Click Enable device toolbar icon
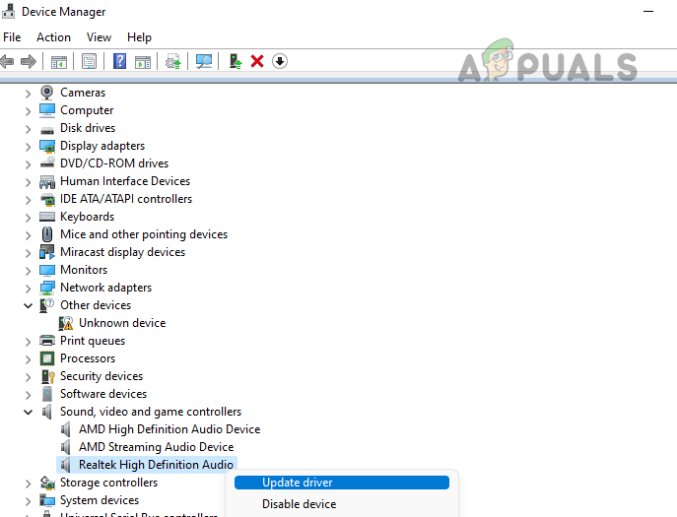The width and height of the screenshot is (677, 517). pos(235,61)
